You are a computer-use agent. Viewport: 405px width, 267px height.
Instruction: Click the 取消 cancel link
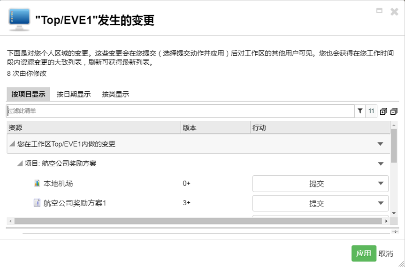(386, 253)
